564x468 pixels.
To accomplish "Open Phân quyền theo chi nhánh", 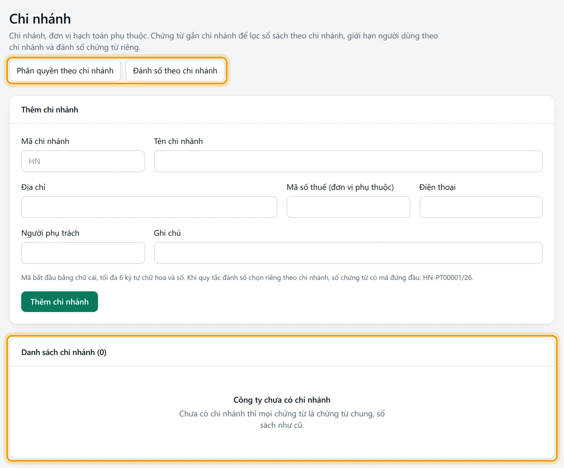I will [x=65, y=71].
